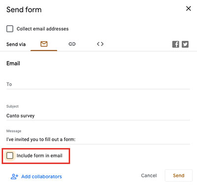Viewport: 197px width, 188px height.
Task: Send the form with Send button
Action: click(179, 176)
